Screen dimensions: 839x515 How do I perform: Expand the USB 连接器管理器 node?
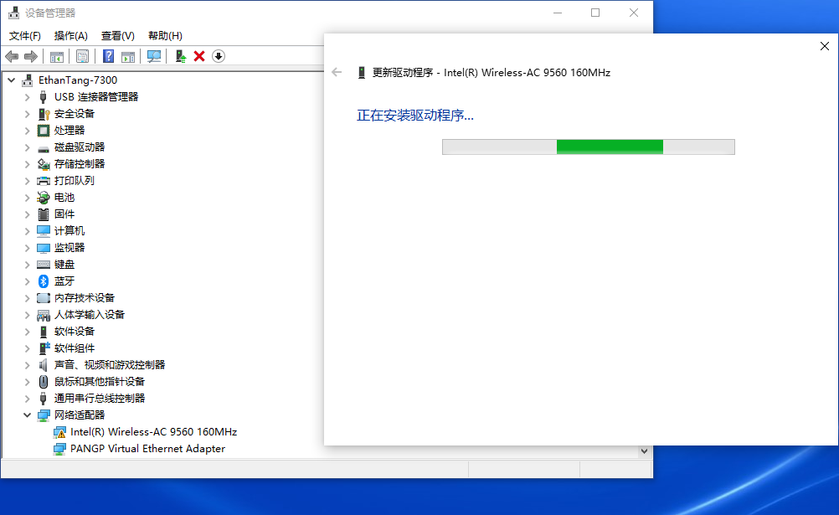pyautogui.click(x=28, y=97)
